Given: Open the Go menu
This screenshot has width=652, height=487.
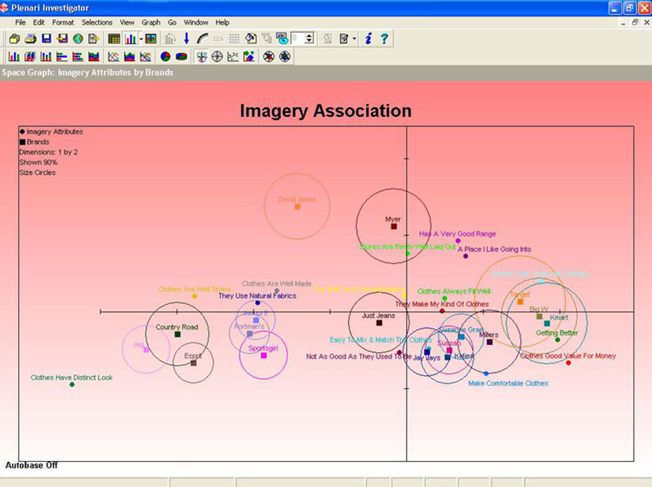Looking at the screenshot, I should [x=172, y=22].
